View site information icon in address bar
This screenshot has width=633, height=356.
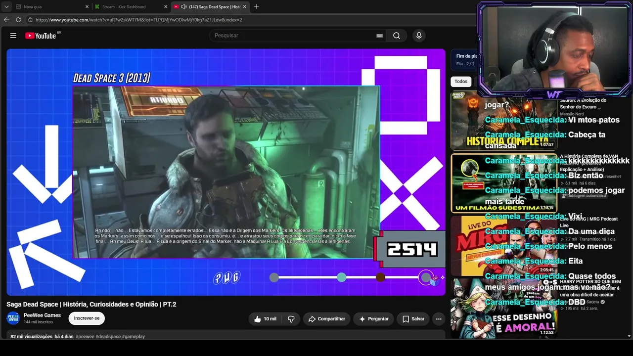(30, 20)
